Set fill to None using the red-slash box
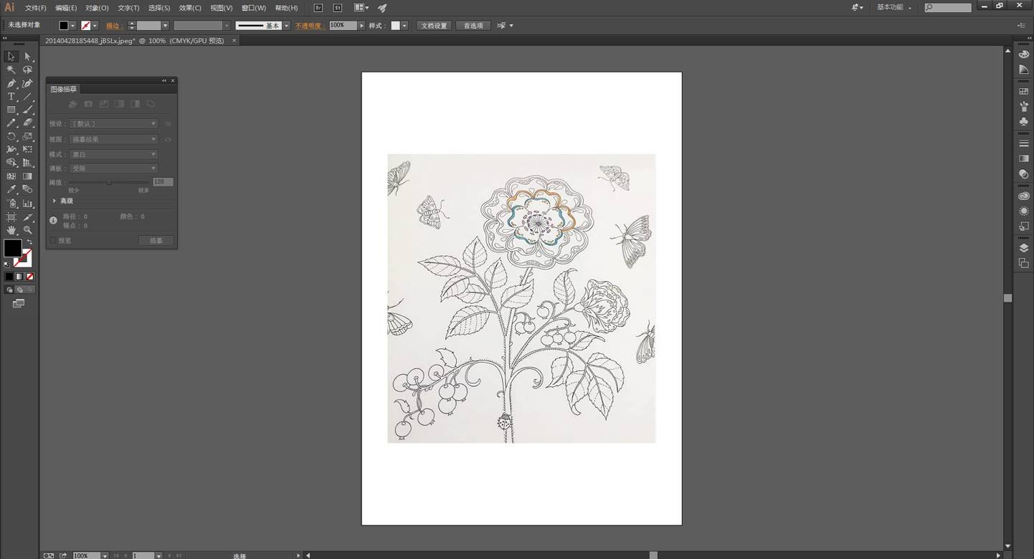The height and width of the screenshot is (559, 1034). [x=30, y=277]
